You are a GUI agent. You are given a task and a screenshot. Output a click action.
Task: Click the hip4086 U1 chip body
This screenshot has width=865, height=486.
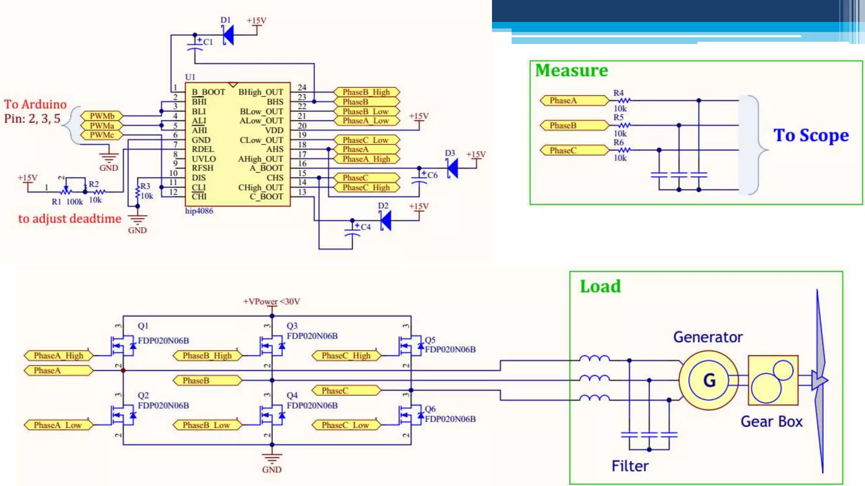tap(237, 144)
